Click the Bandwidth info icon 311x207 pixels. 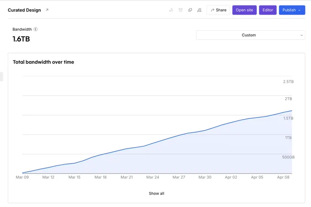[x=36, y=29]
